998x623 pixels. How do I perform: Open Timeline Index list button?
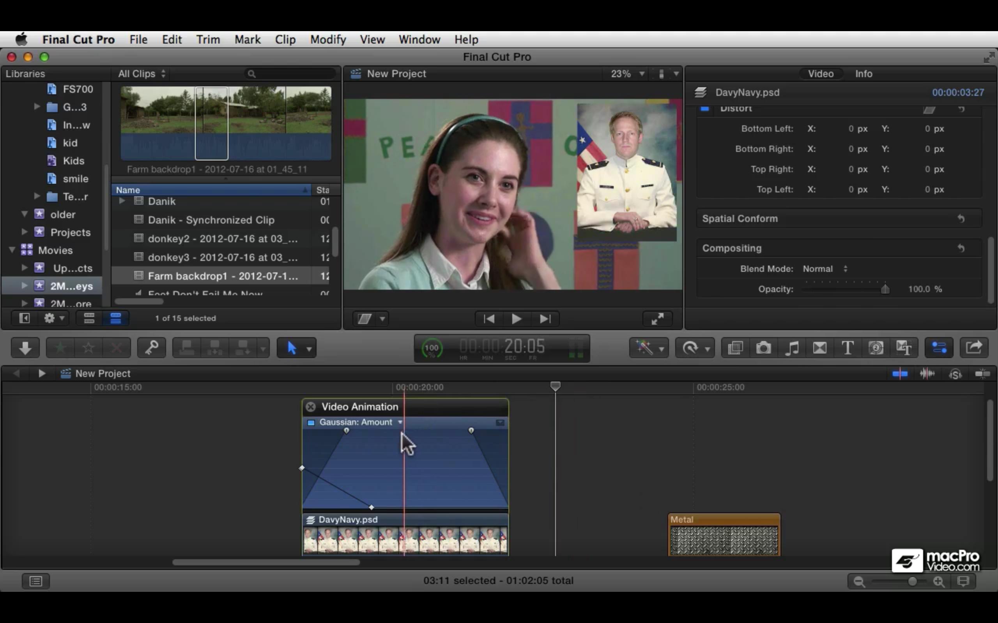coord(36,581)
